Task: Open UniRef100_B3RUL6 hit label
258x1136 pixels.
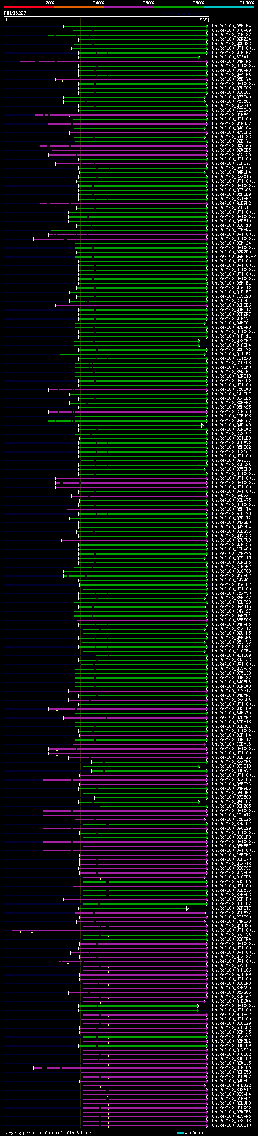Action: pyautogui.click(x=231, y=1067)
